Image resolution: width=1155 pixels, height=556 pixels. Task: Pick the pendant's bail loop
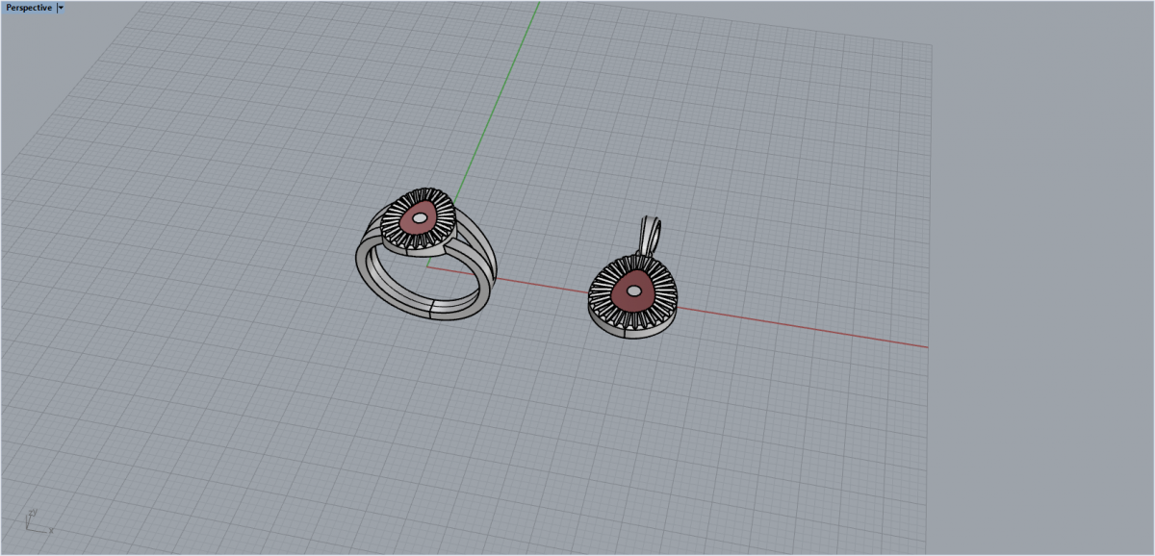coord(651,235)
